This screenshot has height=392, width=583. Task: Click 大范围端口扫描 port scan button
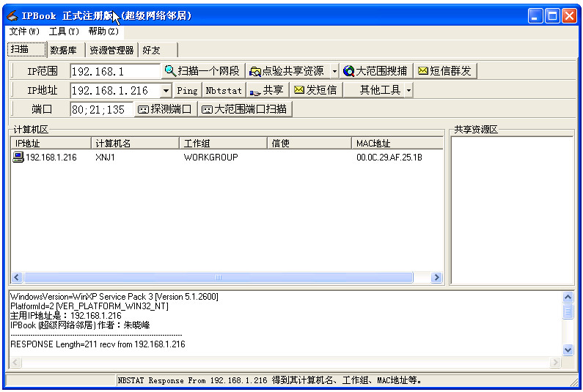245,109
